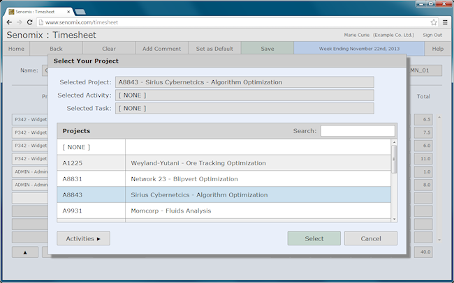Select Sirius Cybernetcics - Algorithm Optimization row
Image resolution: width=454 pixels, height=283 pixels.
coord(224,194)
